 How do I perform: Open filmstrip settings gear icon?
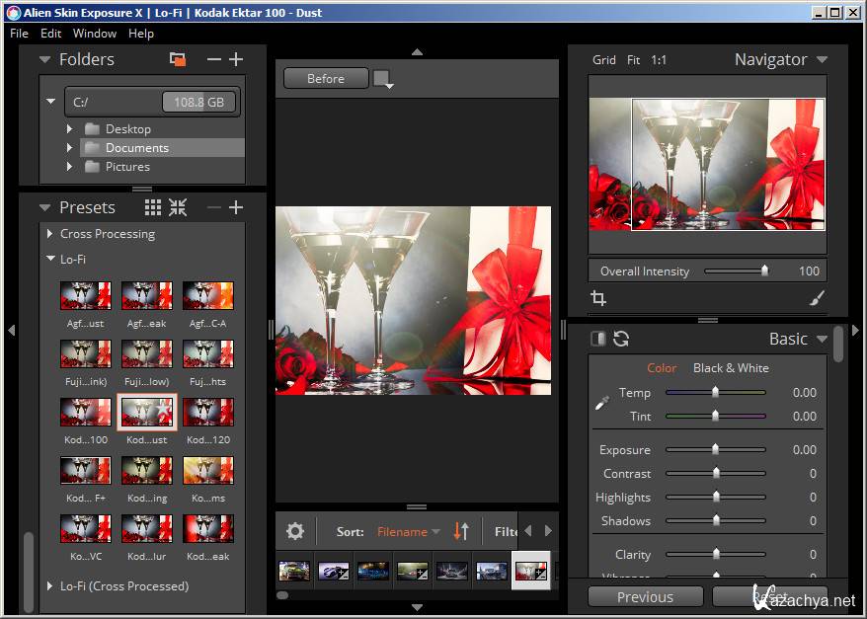tap(294, 531)
